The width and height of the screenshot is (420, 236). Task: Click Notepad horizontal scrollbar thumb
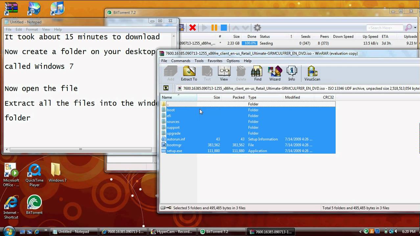click(x=81, y=149)
